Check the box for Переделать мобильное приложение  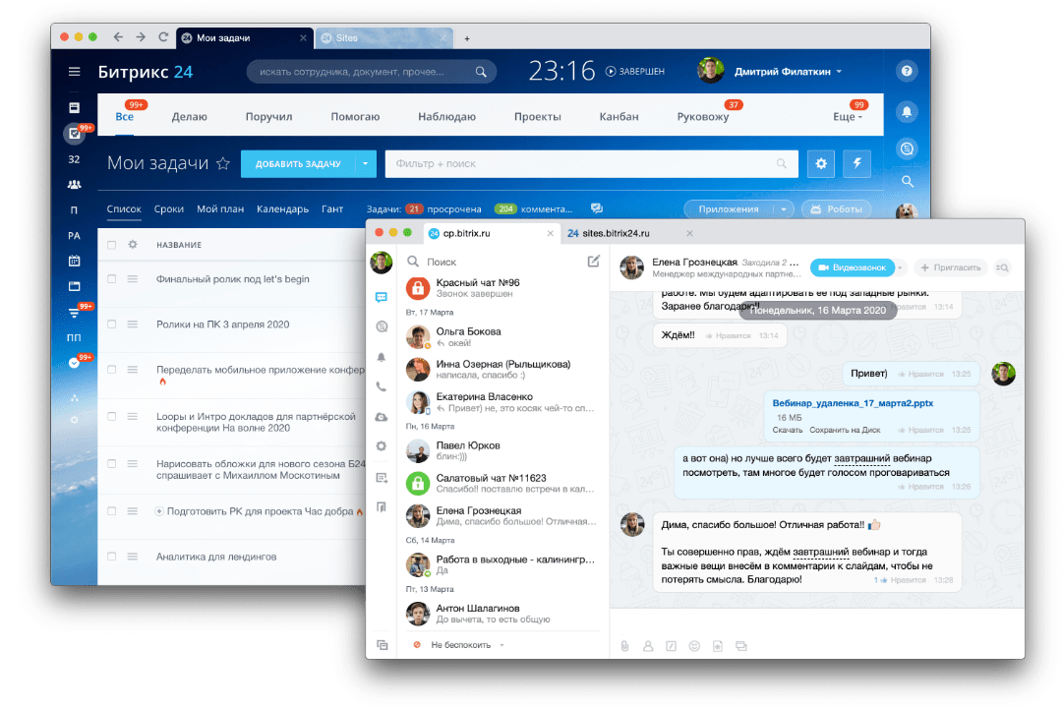(x=112, y=370)
